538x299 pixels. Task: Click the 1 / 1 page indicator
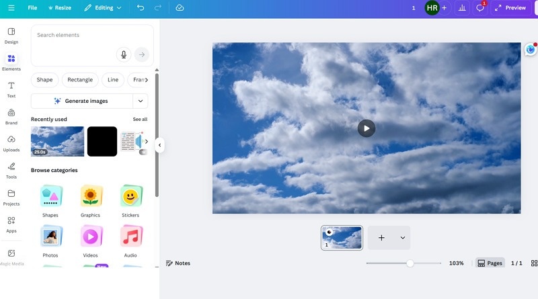click(x=516, y=263)
